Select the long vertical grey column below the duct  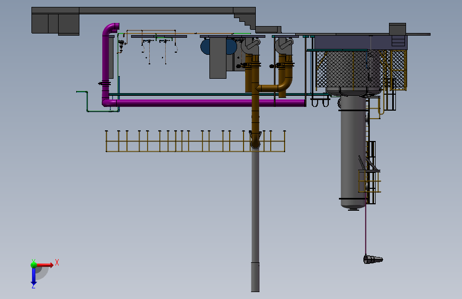click(255, 219)
